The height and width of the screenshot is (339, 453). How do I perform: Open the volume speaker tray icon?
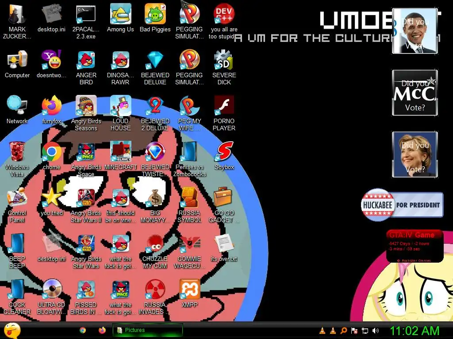[x=375, y=331]
